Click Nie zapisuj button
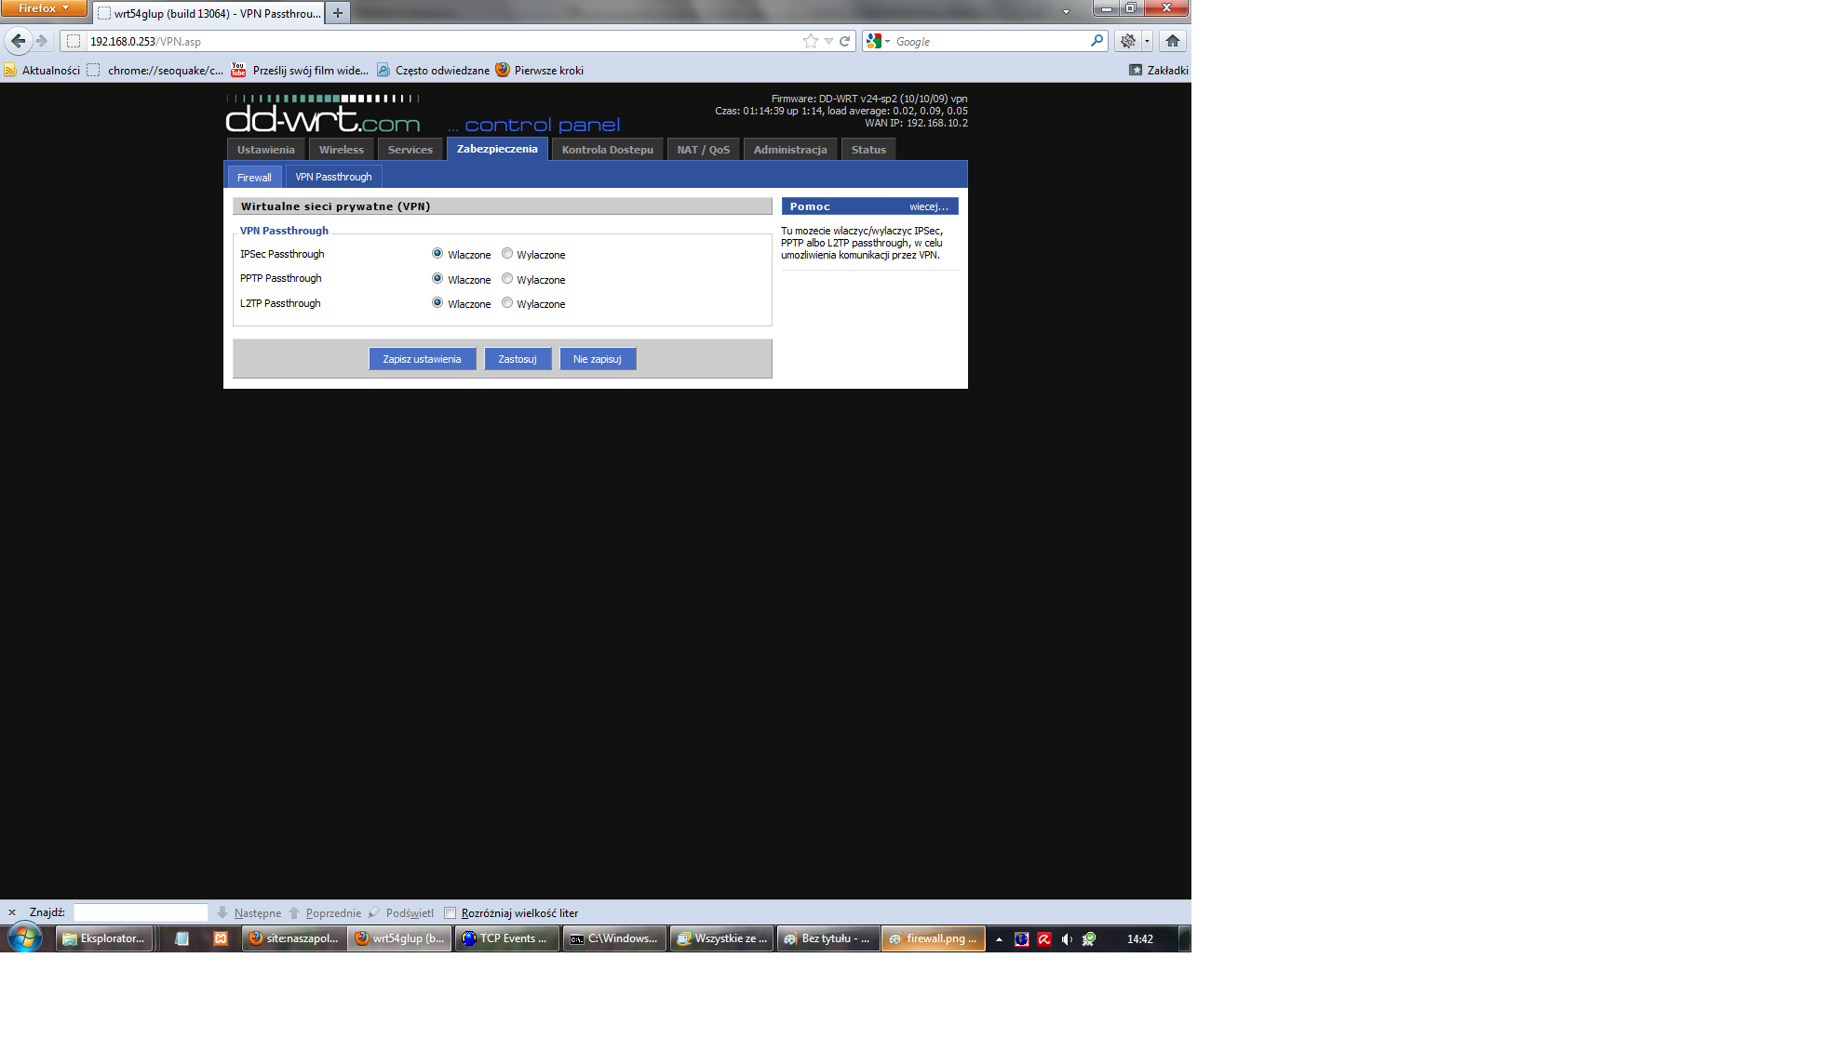Image resolution: width=1843 pixels, height=1051 pixels. click(598, 359)
